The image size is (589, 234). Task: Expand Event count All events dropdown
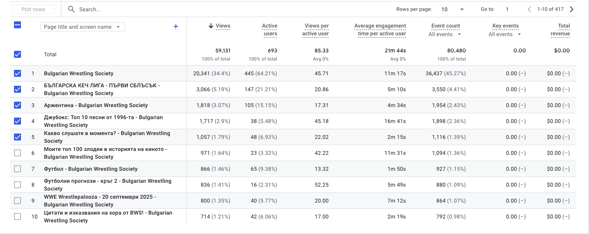445,35
